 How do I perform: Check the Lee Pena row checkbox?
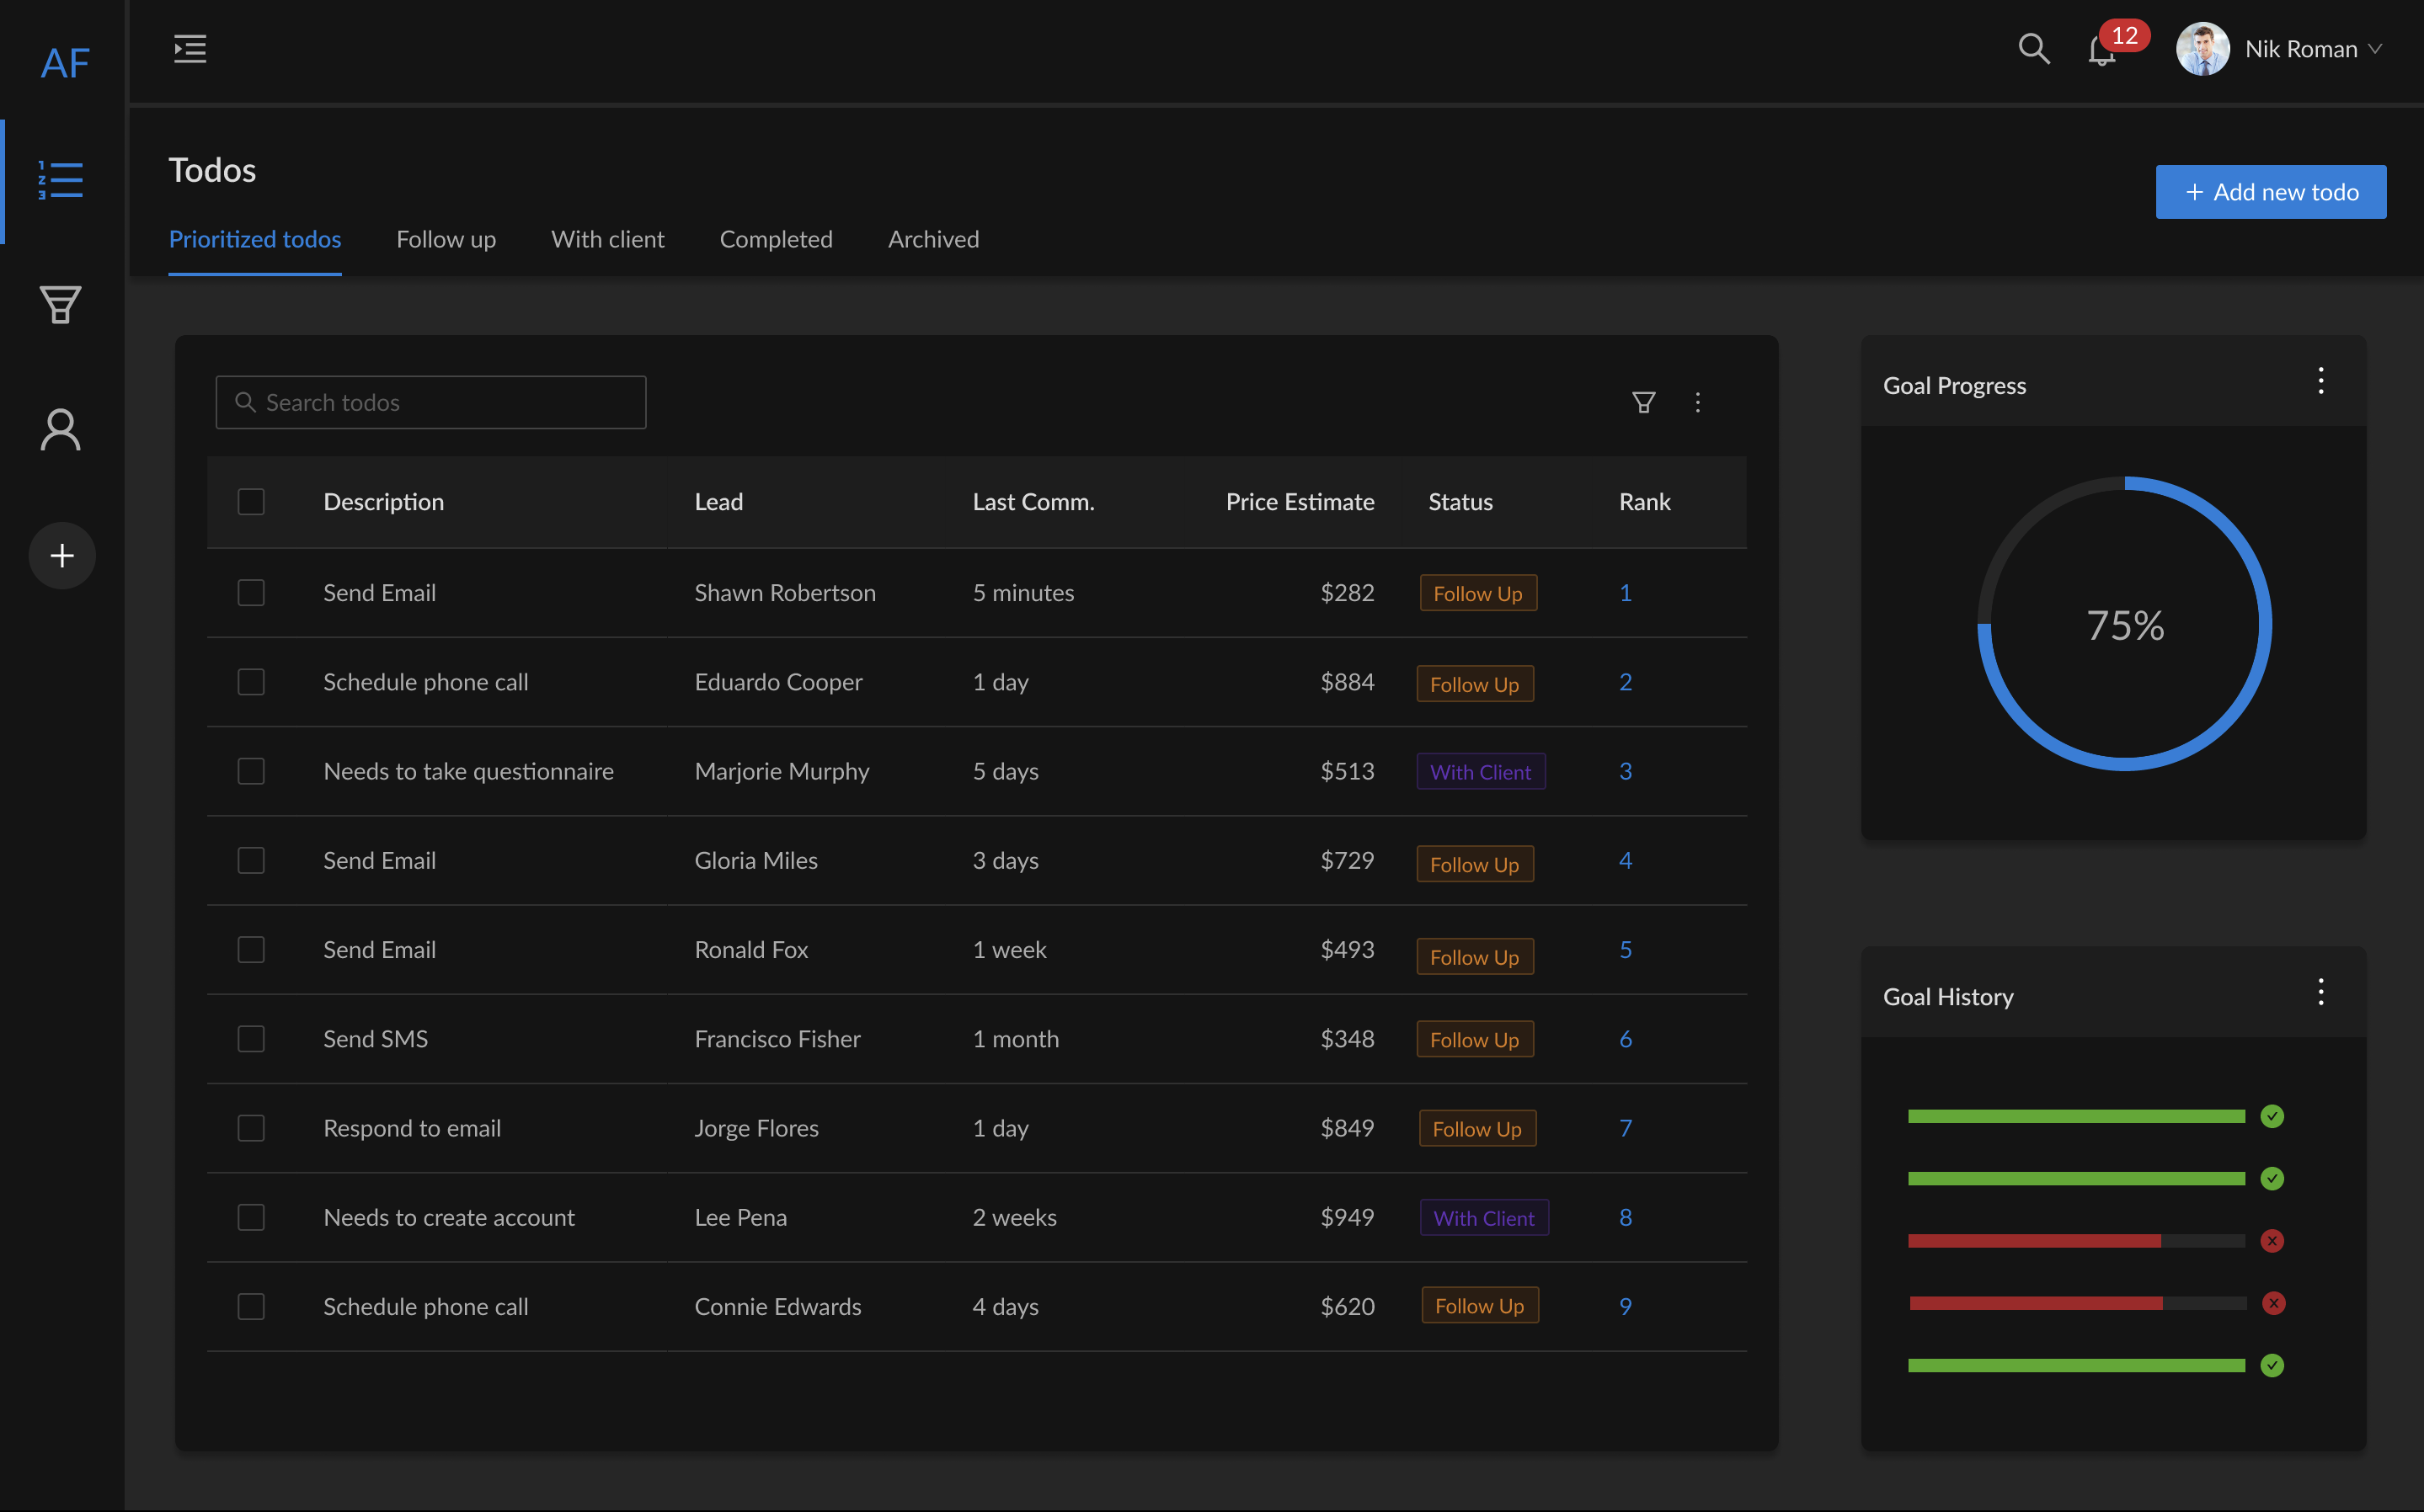(251, 1217)
